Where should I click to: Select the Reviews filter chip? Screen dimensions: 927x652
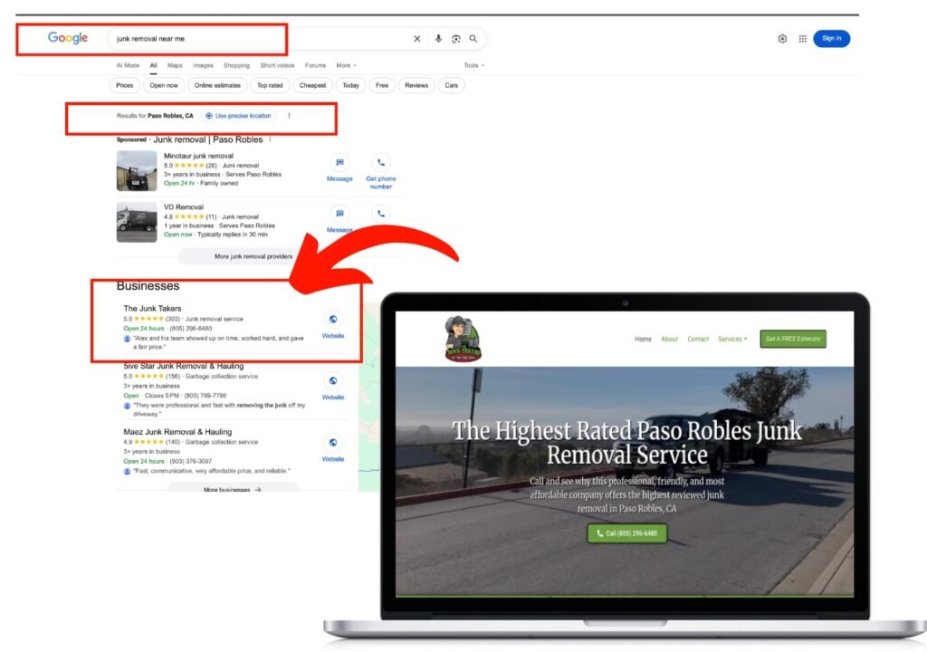click(416, 86)
